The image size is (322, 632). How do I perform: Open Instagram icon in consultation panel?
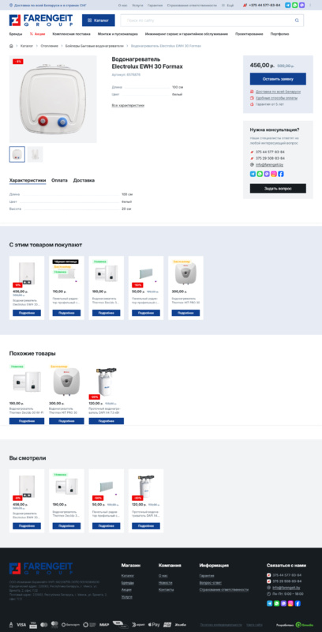coord(274,174)
